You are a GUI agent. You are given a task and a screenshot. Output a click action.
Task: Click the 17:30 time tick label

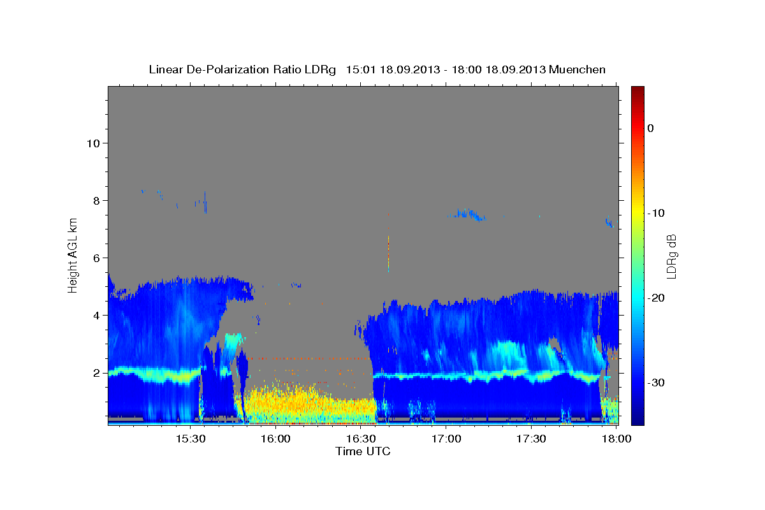coord(531,439)
